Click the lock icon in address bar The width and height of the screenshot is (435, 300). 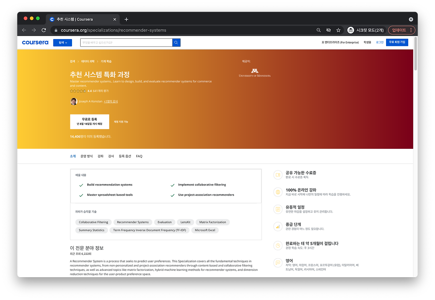(56, 30)
